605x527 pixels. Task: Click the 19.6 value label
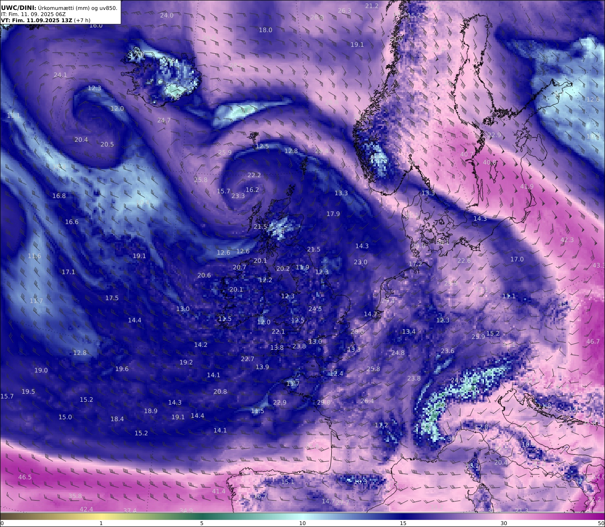(122, 369)
